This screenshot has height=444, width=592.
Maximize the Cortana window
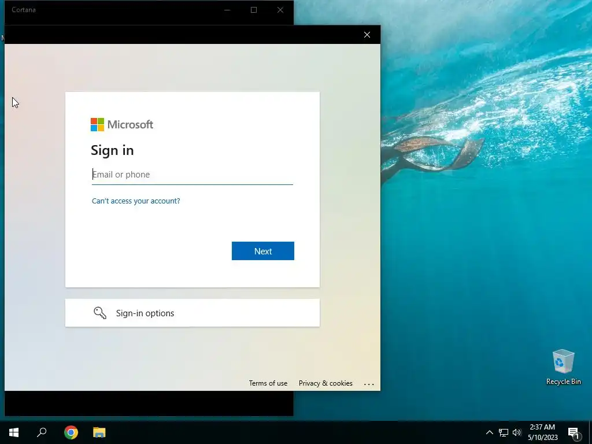pos(254,10)
